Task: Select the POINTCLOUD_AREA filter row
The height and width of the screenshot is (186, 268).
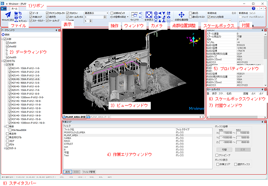Action: click(138, 132)
